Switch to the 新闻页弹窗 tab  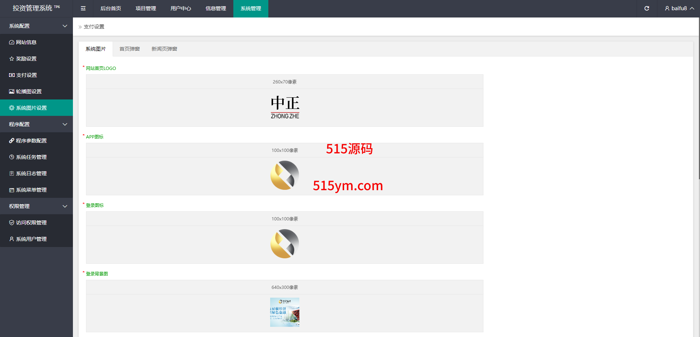click(x=164, y=49)
